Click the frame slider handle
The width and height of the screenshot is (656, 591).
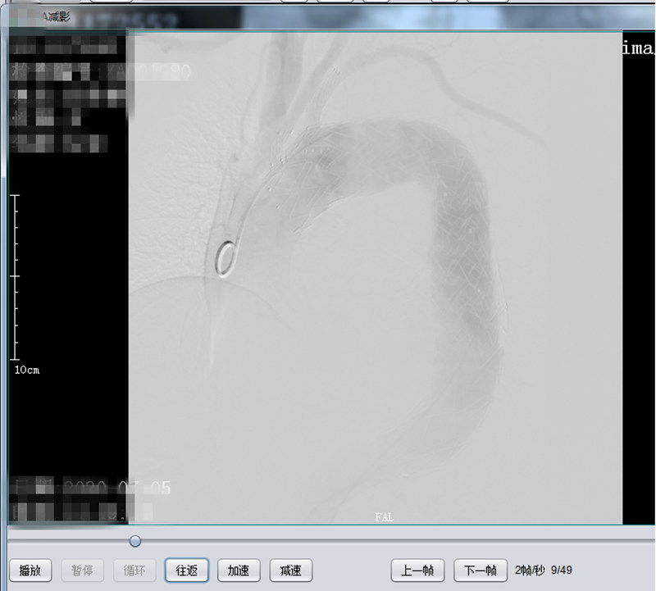coord(135,541)
